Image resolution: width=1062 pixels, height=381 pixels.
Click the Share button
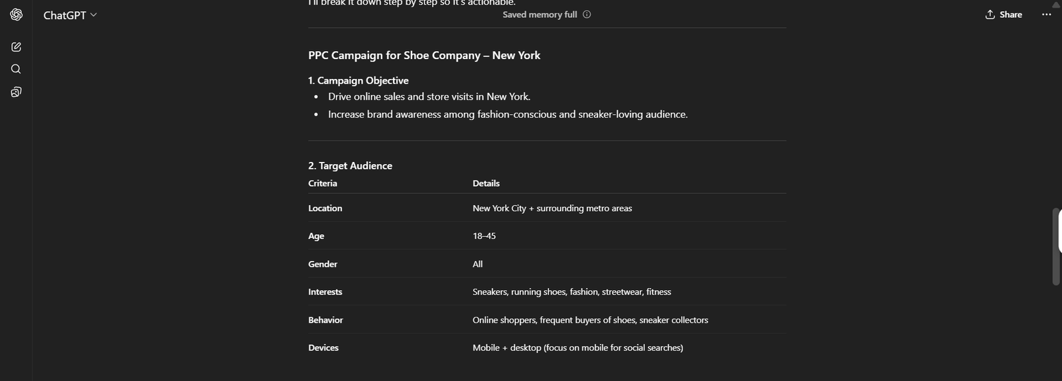click(1004, 15)
